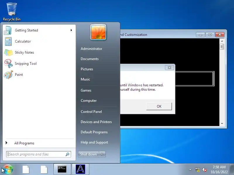Click scroll down arrow in Customization window

pyautogui.click(x=222, y=123)
